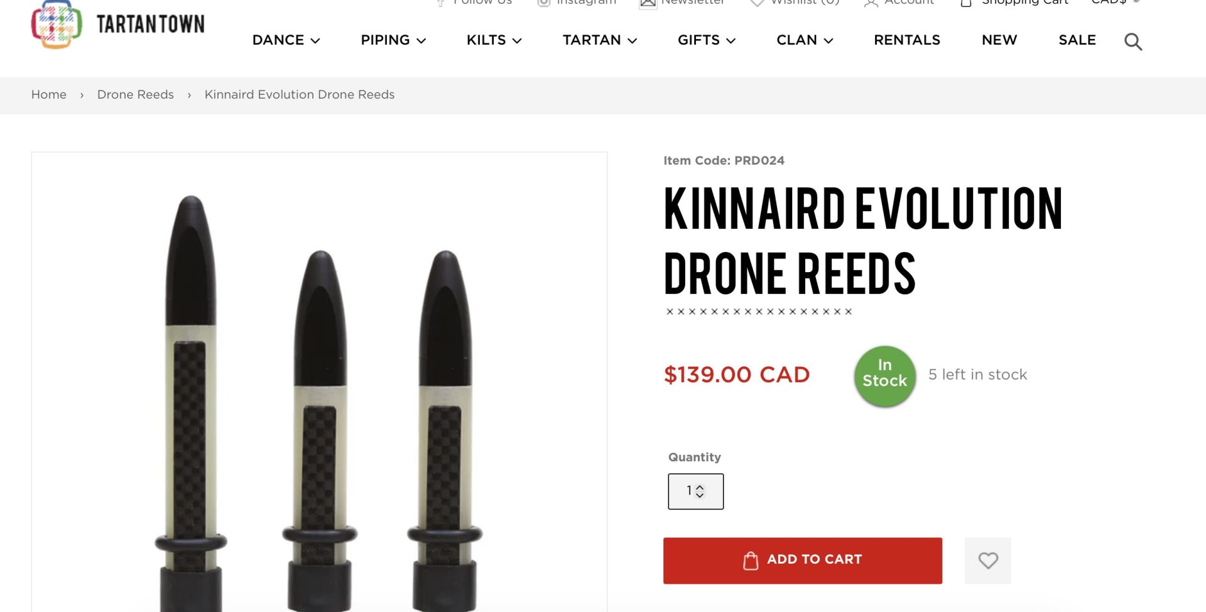The height and width of the screenshot is (612, 1206).
Task: Go to the RENTALS page
Action: [x=906, y=40]
